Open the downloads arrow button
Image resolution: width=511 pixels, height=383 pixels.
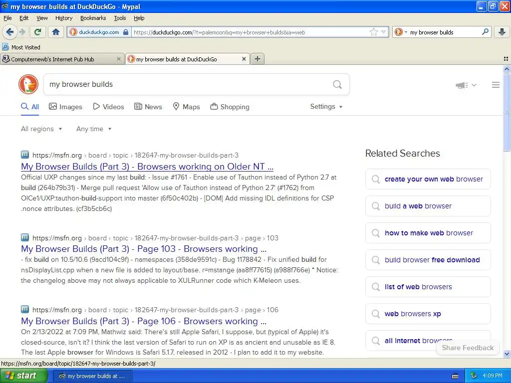coord(502,32)
